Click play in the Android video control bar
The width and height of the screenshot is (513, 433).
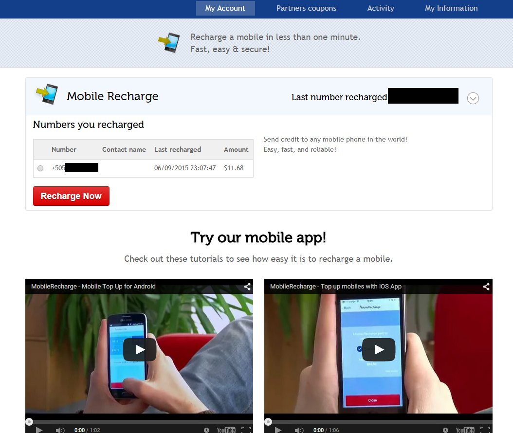click(x=39, y=430)
